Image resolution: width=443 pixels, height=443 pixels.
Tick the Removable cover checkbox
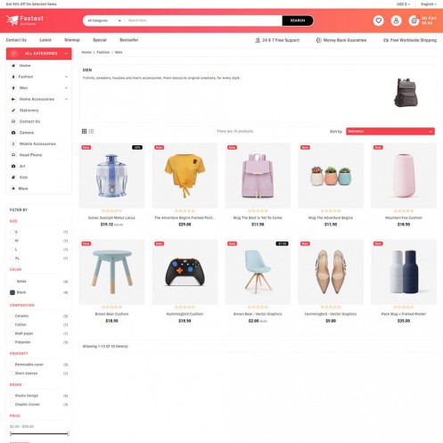12,365
